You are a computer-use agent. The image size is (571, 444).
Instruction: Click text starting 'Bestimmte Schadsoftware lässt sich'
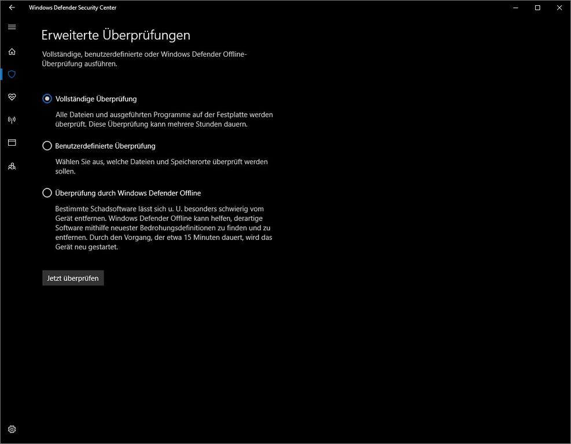point(164,228)
